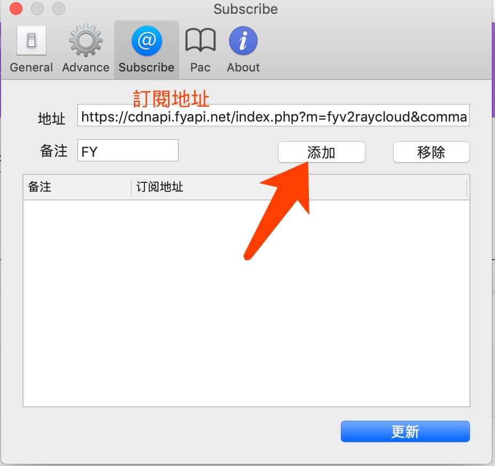Sort by the 订阅地址 column header
Image resolution: width=495 pixels, height=466 pixels.
299,187
